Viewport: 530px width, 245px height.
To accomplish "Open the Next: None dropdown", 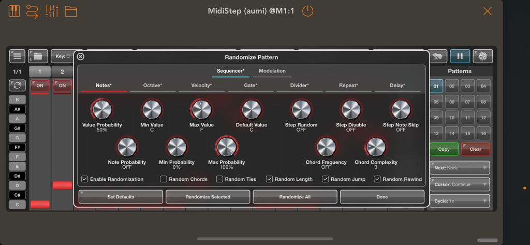I will [460, 168].
